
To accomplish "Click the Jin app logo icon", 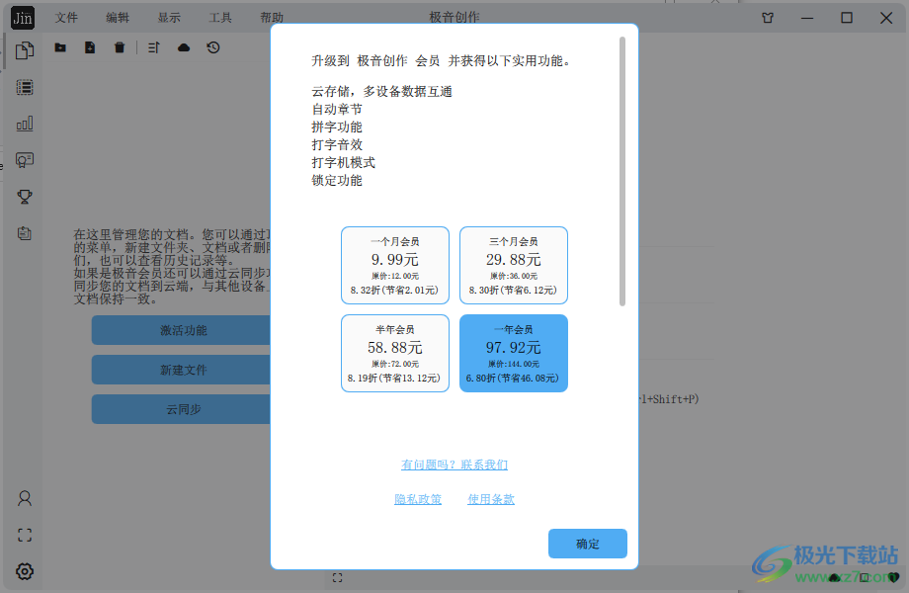I will [23, 18].
